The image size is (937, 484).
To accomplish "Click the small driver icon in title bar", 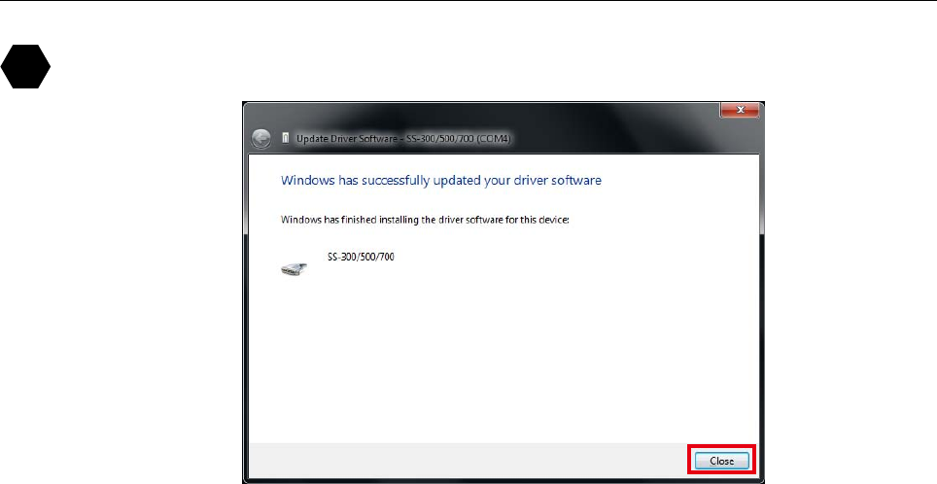I will (286, 139).
